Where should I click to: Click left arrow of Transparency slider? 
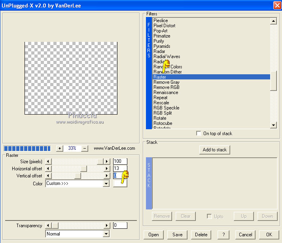point(48,225)
